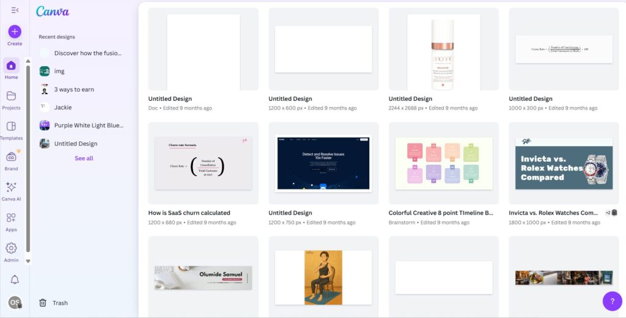Click the Home label in sidebar
This screenshot has width=626, height=318.
pos(11,78)
